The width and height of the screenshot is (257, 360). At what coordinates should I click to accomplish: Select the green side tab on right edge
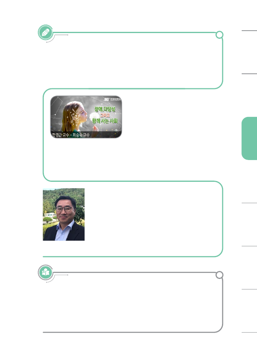point(249,138)
